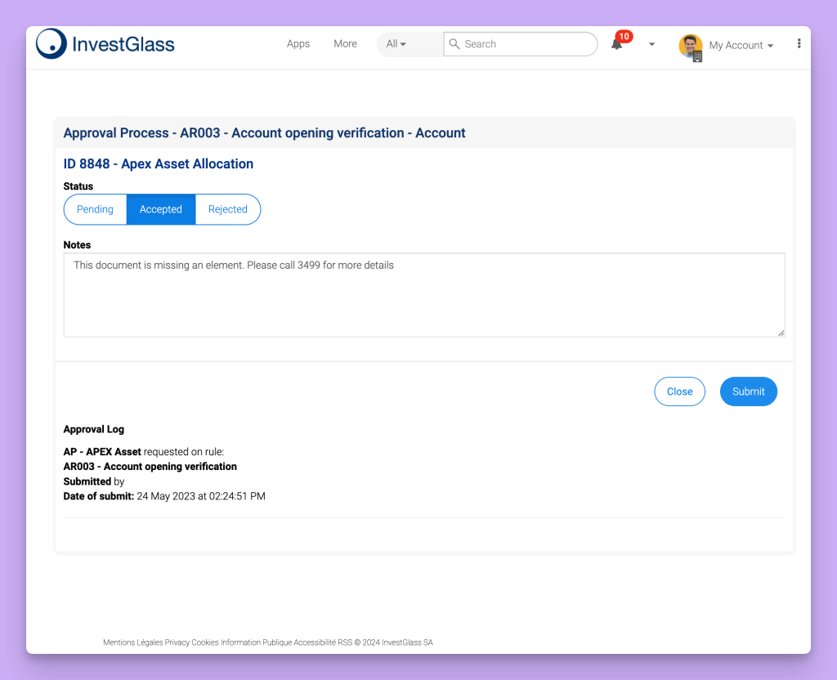
Task: Open the three-dot kebab menu
Action: [x=799, y=44]
